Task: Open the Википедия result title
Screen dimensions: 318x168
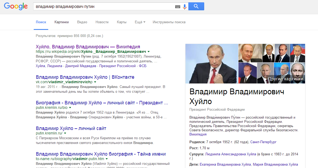Action: (88, 47)
